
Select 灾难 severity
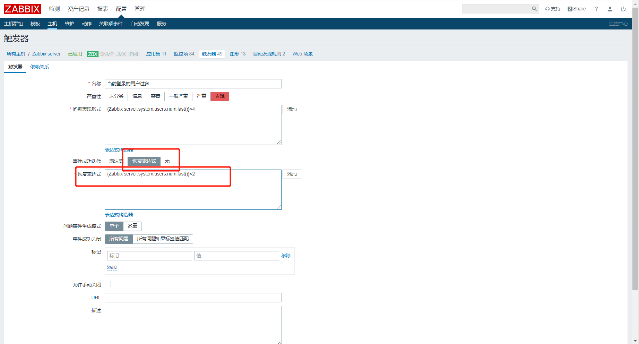click(x=220, y=96)
